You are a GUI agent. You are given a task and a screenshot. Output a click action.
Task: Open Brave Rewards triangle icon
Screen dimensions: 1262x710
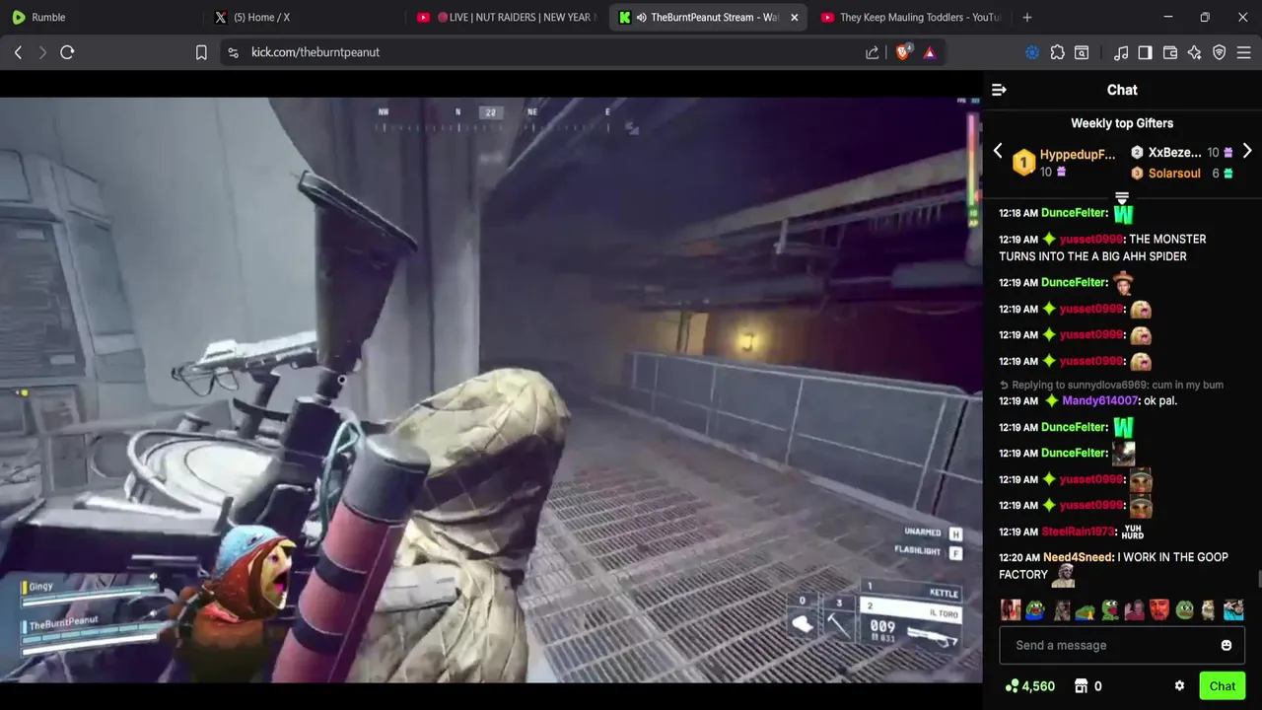coord(930,52)
